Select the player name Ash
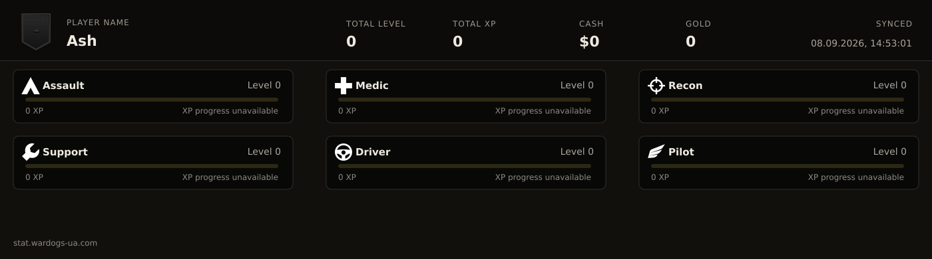 (82, 41)
